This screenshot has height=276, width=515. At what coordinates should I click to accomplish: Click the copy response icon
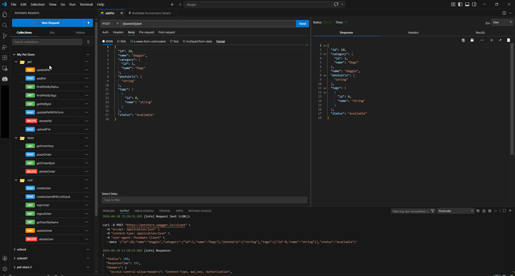463,40
